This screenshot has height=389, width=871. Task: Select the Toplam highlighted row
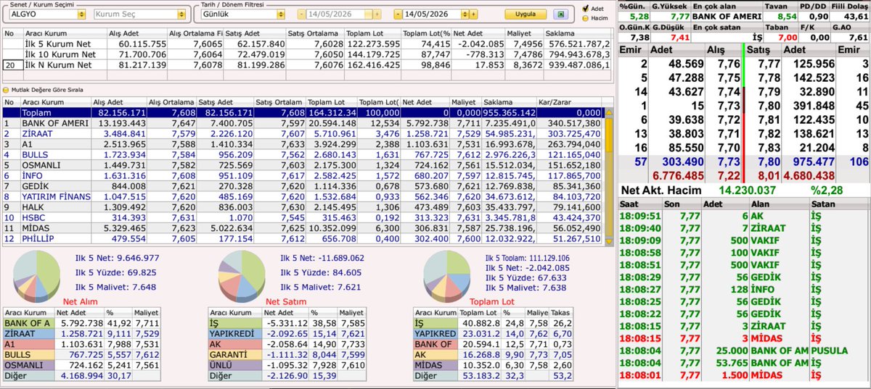[303, 113]
